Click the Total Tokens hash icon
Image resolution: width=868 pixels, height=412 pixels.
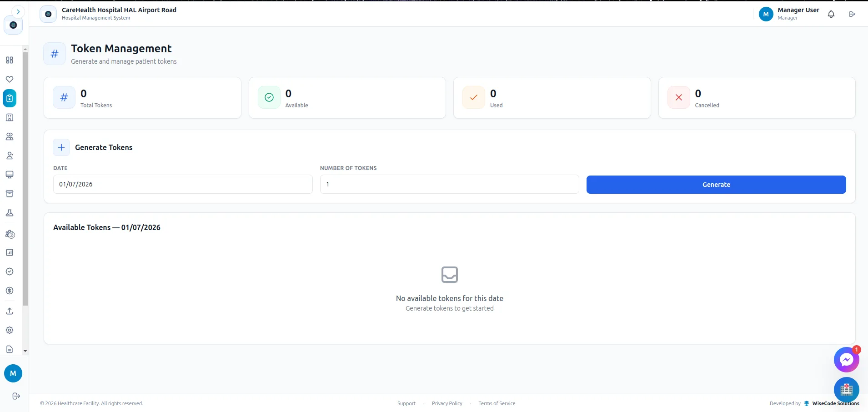click(64, 97)
